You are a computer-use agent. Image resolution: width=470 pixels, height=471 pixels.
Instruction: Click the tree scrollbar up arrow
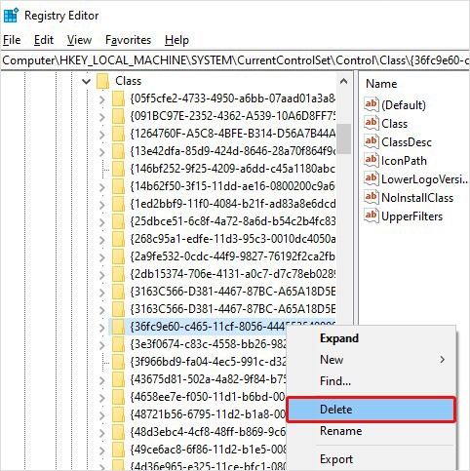343,81
